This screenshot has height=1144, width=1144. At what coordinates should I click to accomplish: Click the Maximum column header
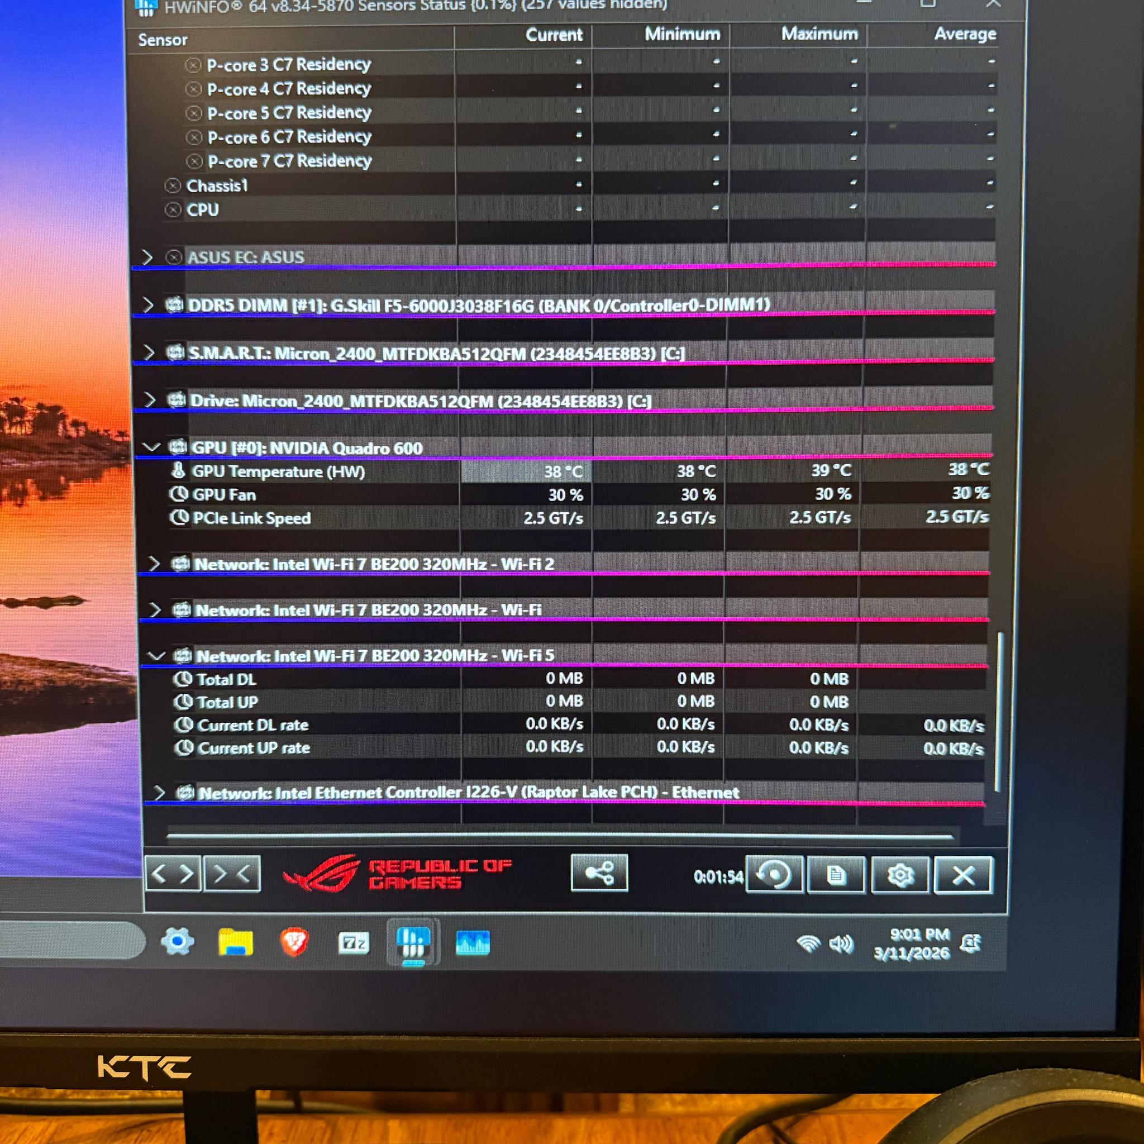[x=819, y=34]
